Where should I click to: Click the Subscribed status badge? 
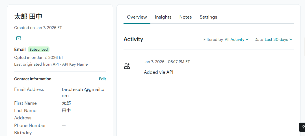pyautogui.click(x=39, y=50)
